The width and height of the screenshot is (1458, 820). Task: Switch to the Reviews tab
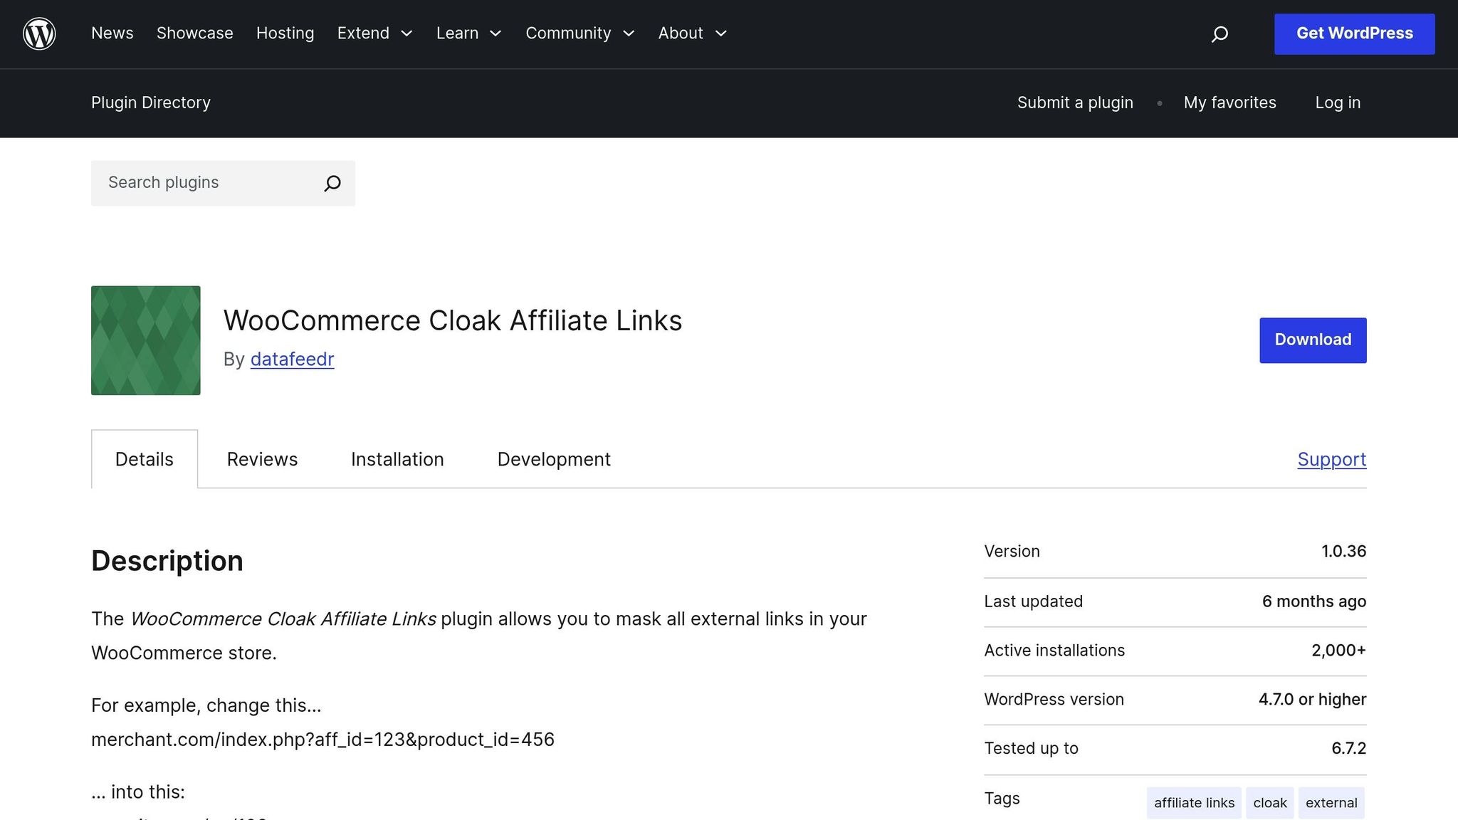262,459
